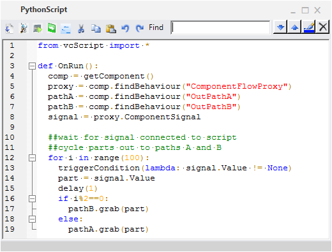Focus the Find text field
Screen dimensions: 332x252
pyautogui.click(x=220, y=27)
